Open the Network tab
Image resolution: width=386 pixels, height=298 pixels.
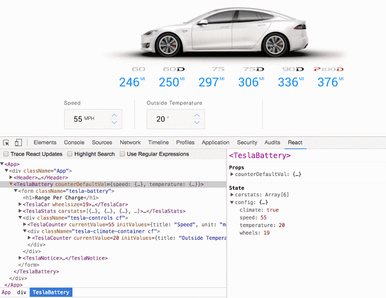(130, 143)
